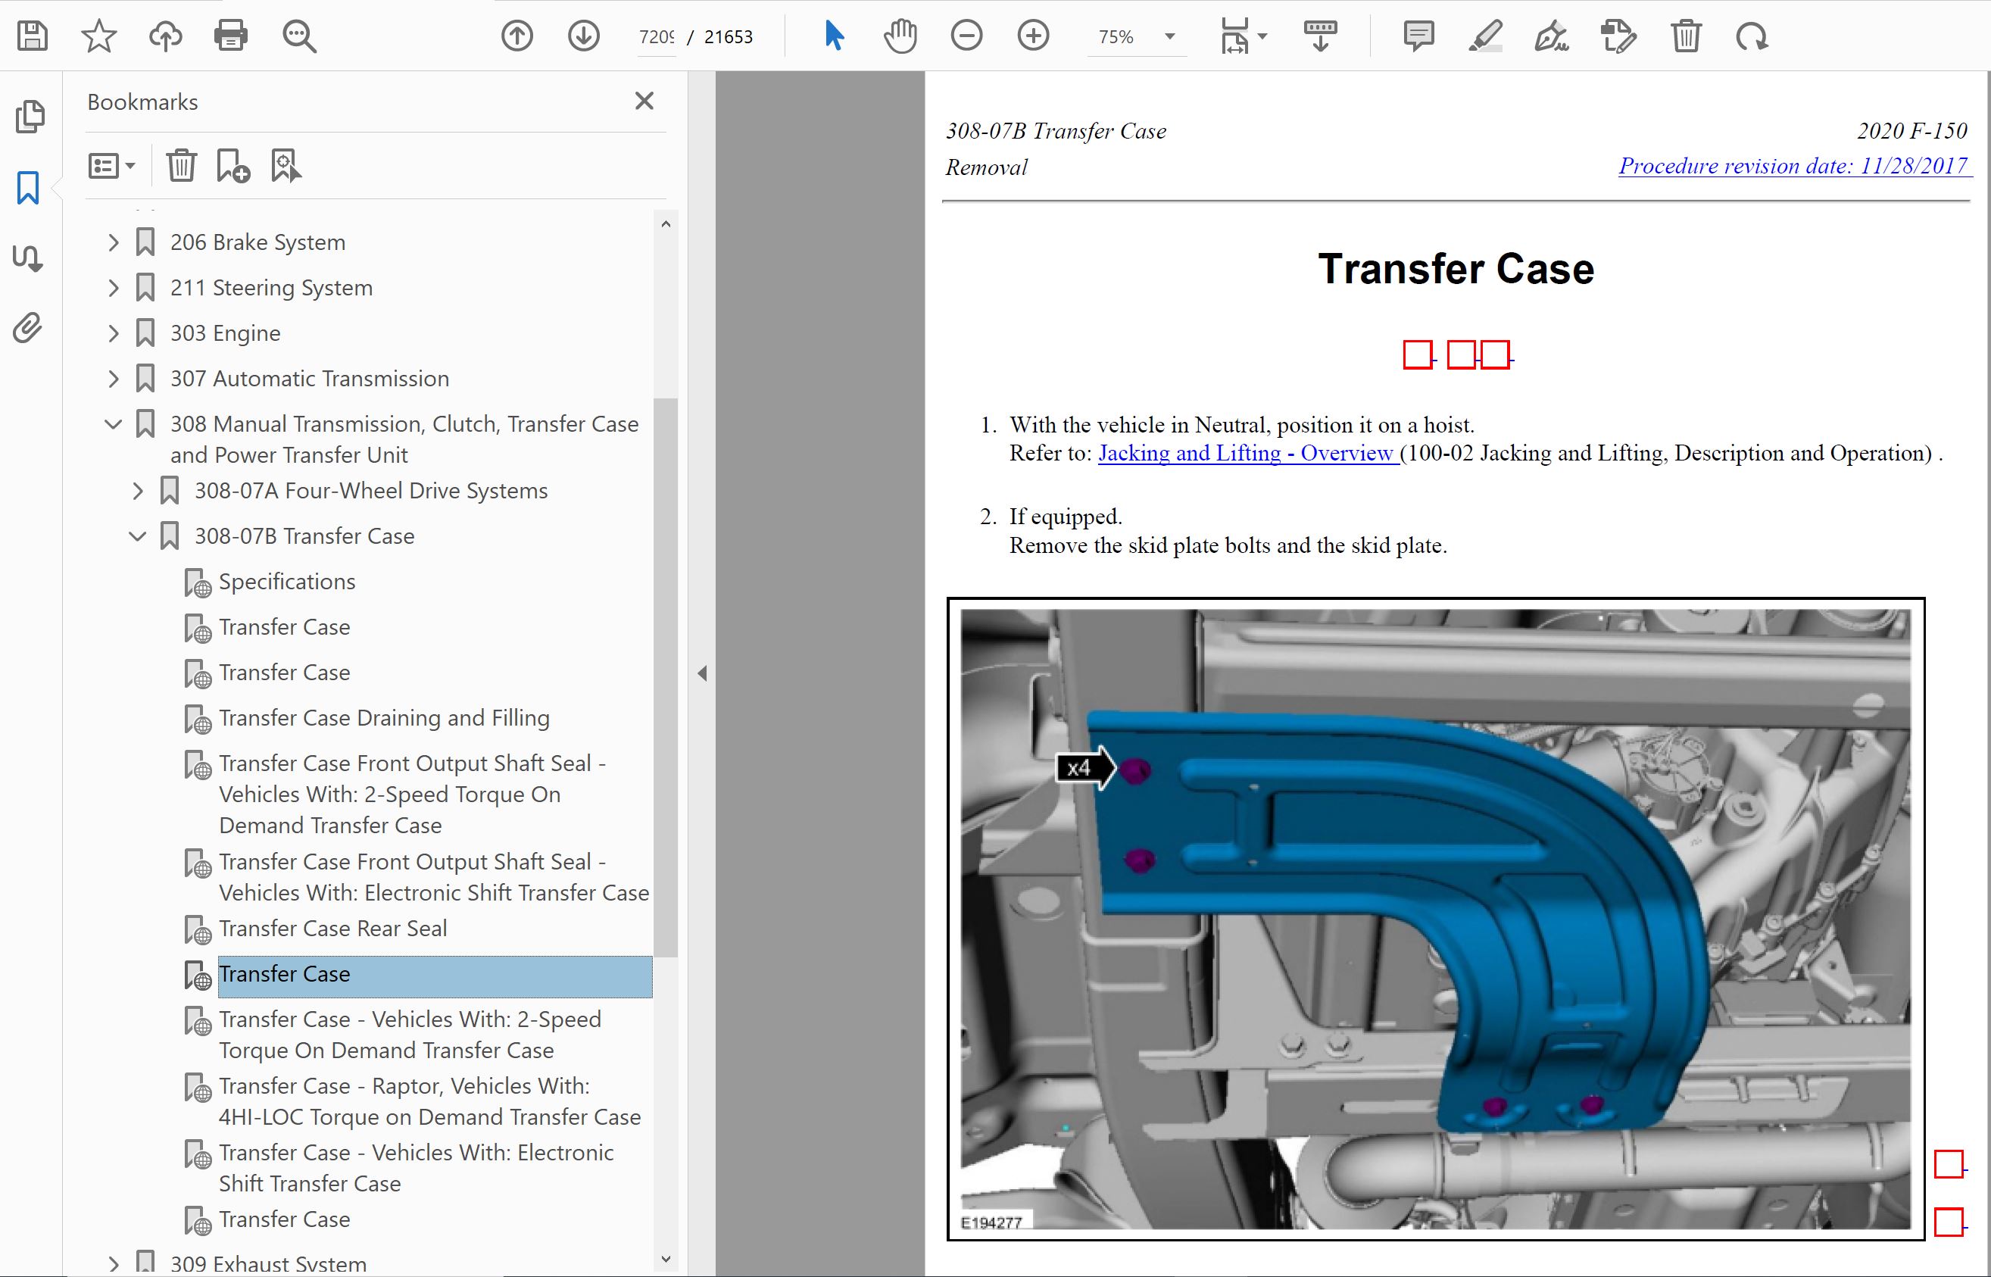Click the Zoom in plus button
This screenshot has height=1277, width=1991.
coord(1033,36)
